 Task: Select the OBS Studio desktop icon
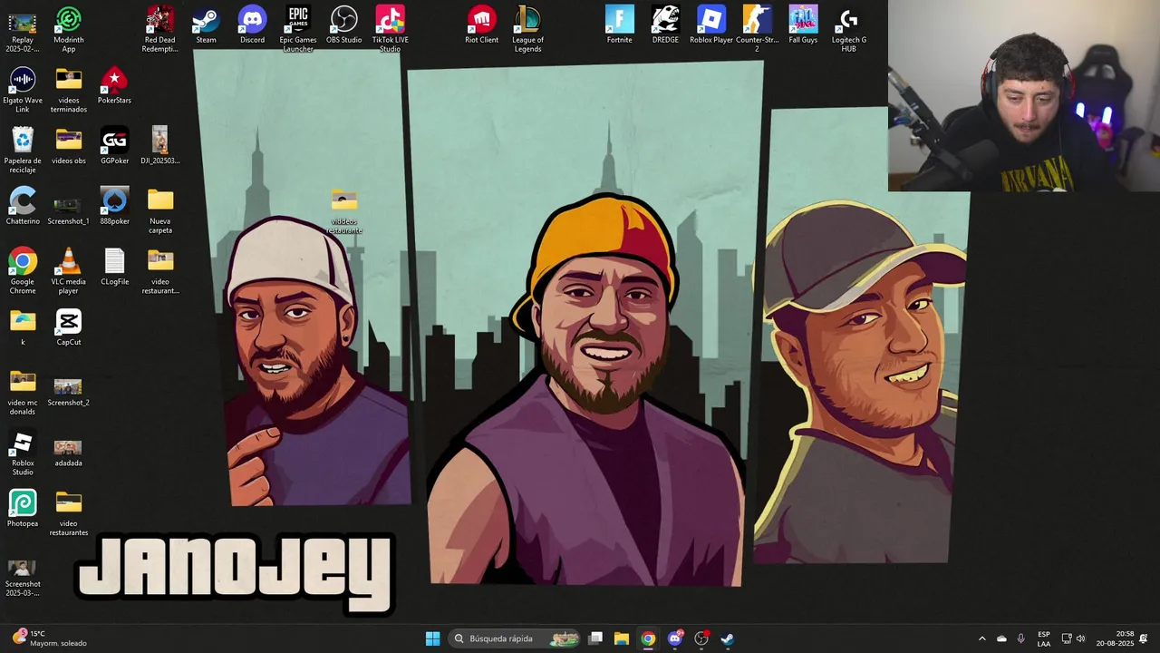point(344,24)
